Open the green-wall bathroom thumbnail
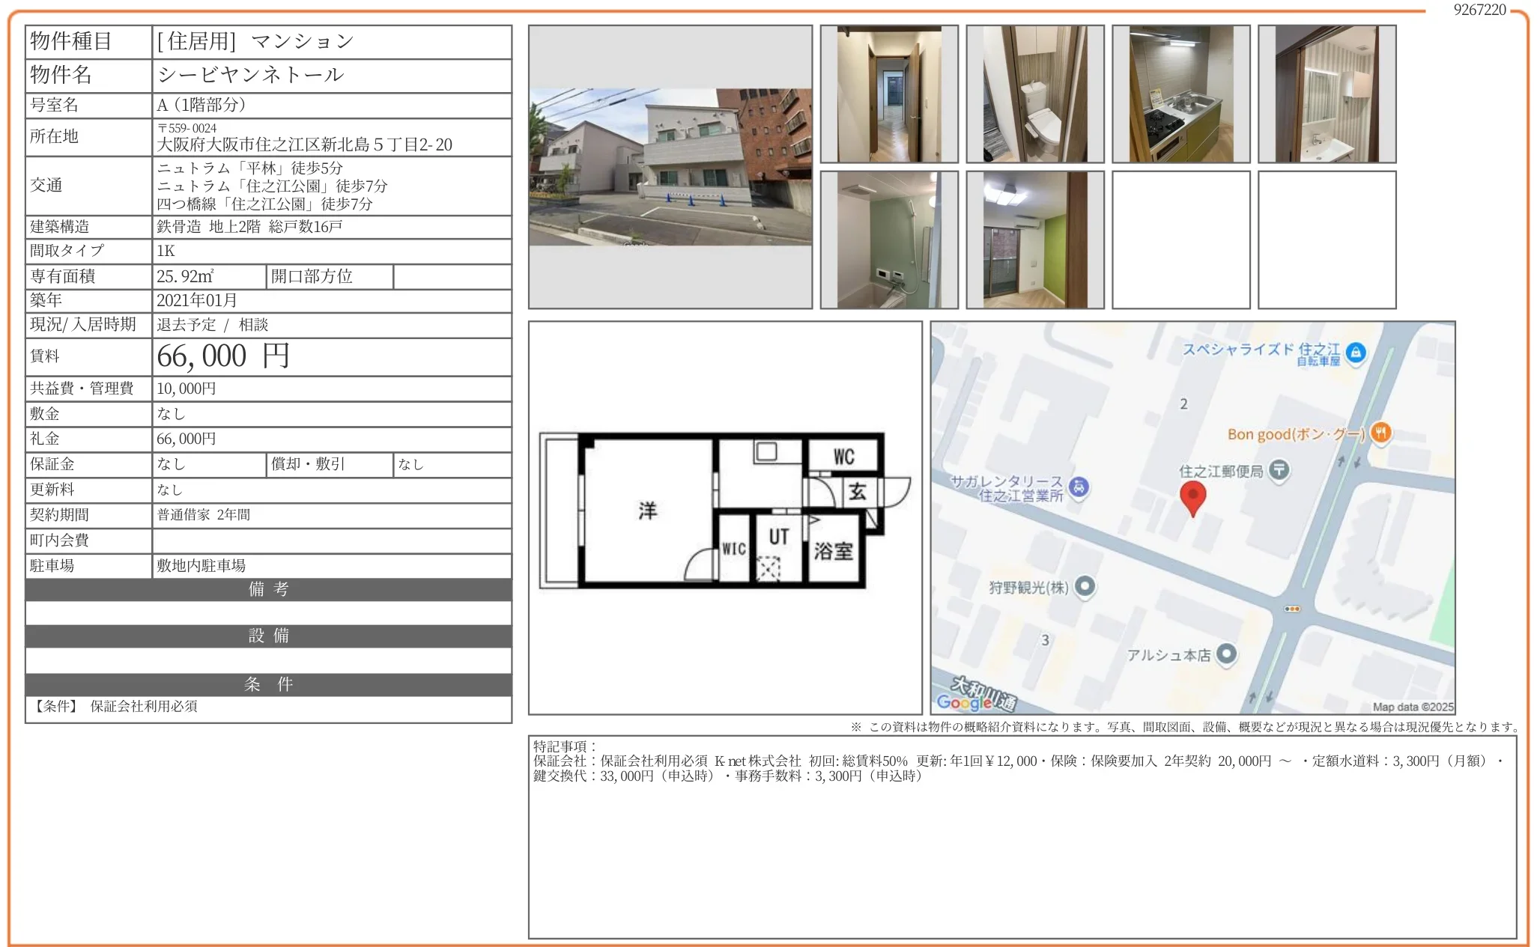 click(888, 240)
